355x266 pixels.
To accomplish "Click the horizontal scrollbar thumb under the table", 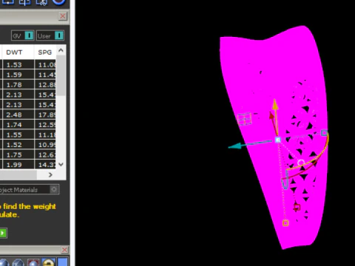I will 18,174.
